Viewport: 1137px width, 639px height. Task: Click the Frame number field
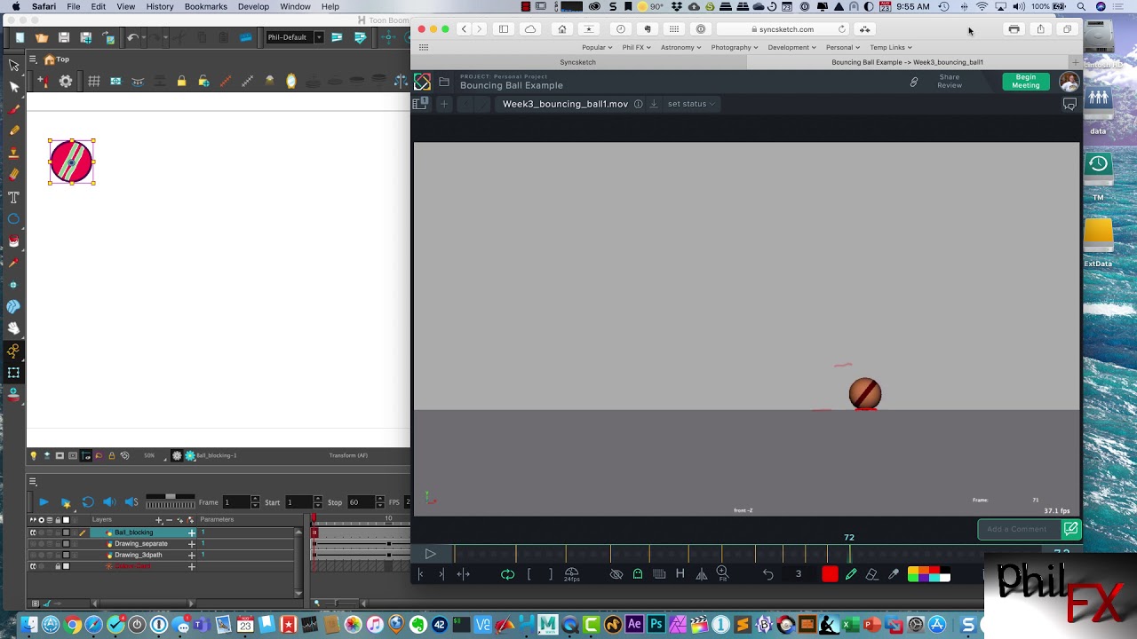coord(235,502)
